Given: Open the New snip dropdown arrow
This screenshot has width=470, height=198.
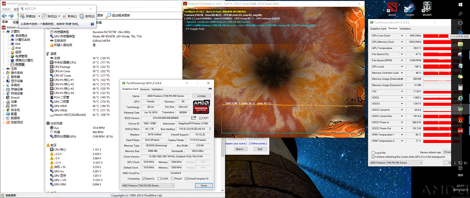Looking at the screenshot, I should pos(39,16).
